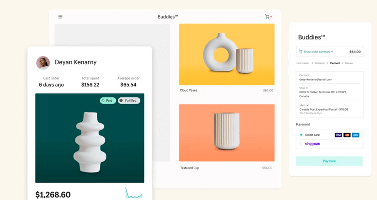Click the Deyan Kenarny customer name
The height and width of the screenshot is (200, 377).
76,62
